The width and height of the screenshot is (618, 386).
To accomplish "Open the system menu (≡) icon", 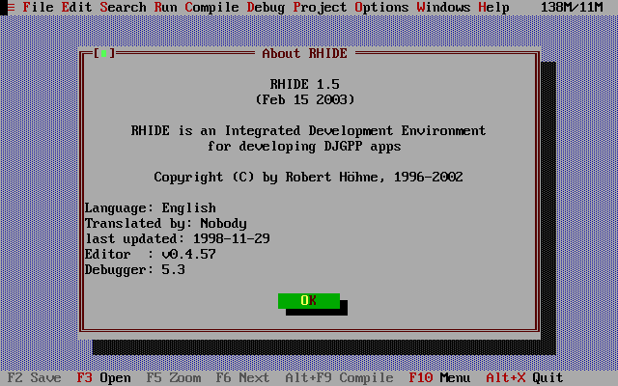I will tap(11, 7).
